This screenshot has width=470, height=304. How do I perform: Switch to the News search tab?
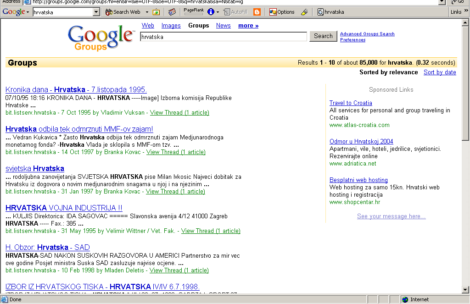[224, 26]
